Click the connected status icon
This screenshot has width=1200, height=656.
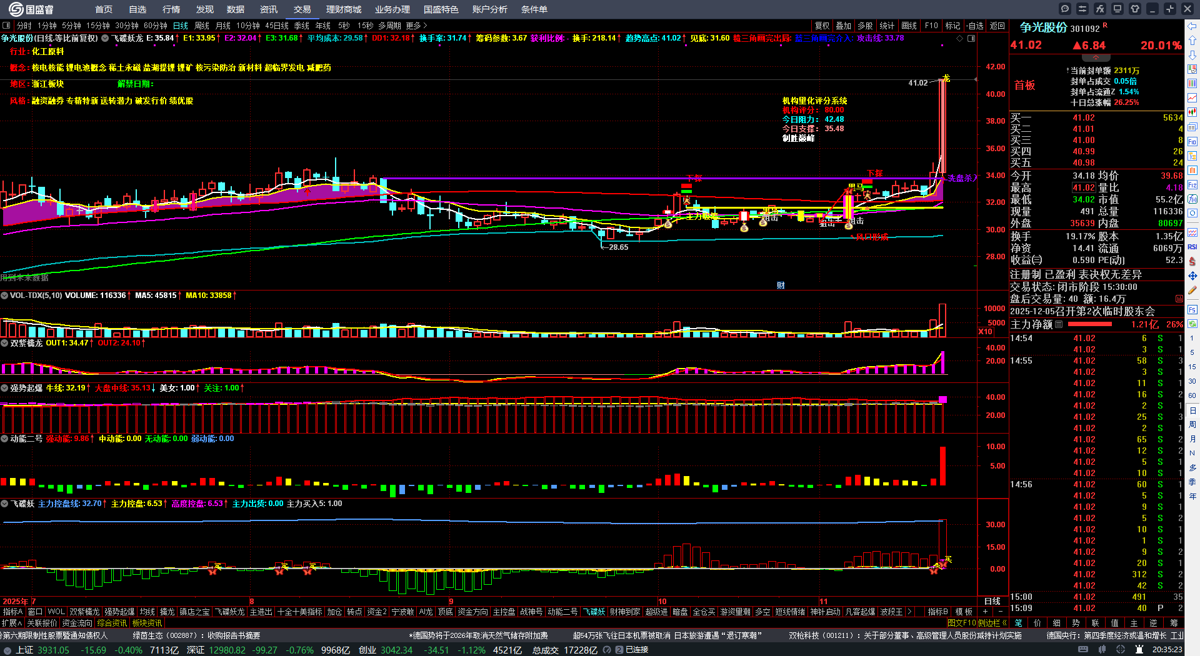pos(619,650)
